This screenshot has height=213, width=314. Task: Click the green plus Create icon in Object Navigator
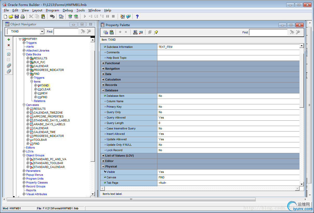pos(9,40)
